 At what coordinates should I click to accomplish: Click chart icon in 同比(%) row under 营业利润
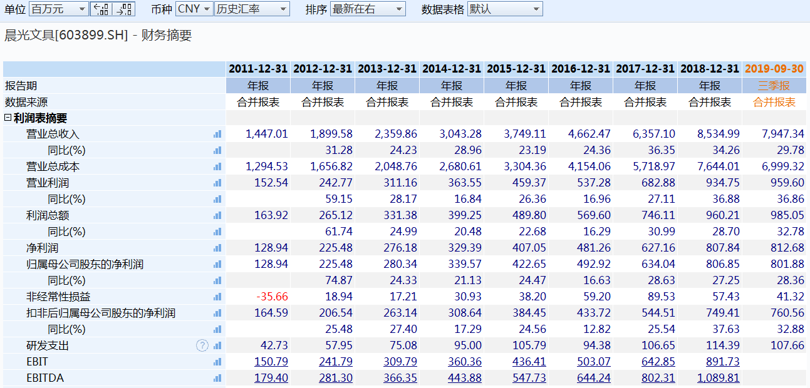(x=217, y=199)
